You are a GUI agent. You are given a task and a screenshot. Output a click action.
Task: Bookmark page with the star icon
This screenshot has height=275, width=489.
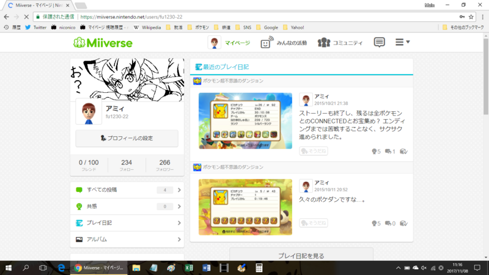(x=471, y=17)
